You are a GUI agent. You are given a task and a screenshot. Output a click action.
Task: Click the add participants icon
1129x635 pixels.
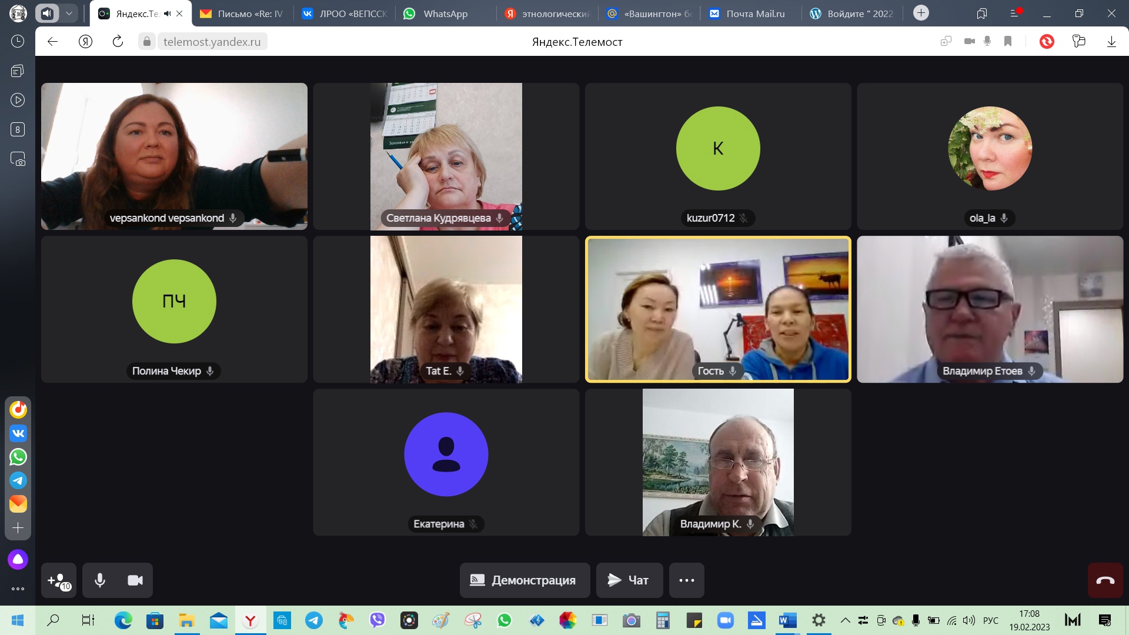point(59,581)
